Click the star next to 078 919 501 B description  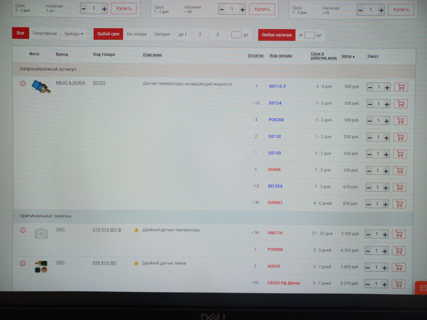coord(137,230)
